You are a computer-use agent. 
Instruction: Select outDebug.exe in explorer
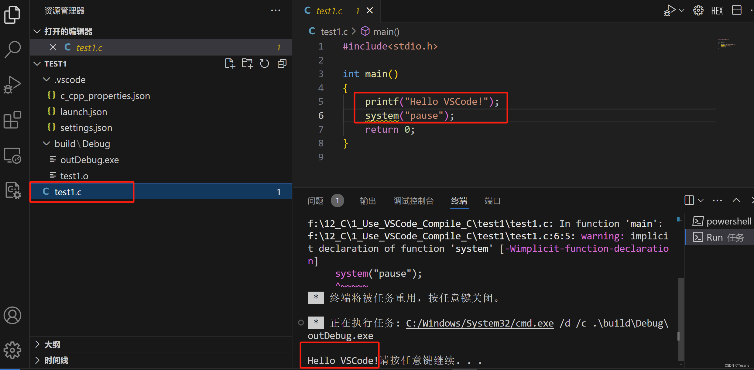(x=161, y=160)
